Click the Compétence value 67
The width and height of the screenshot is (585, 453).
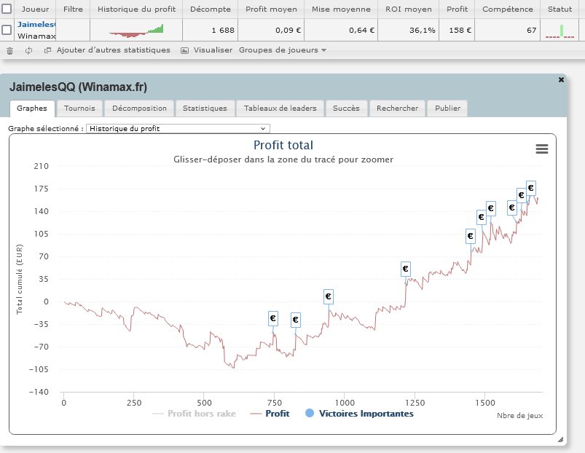click(x=532, y=30)
